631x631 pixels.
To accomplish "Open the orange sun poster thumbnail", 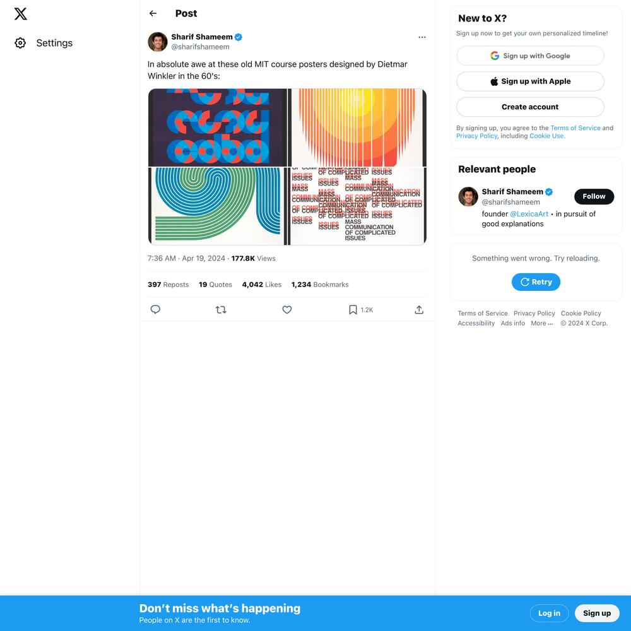I will [x=357, y=127].
